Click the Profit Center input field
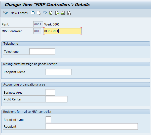Viewport: 151px width, 135px height. pyautogui.click(x=56, y=99)
